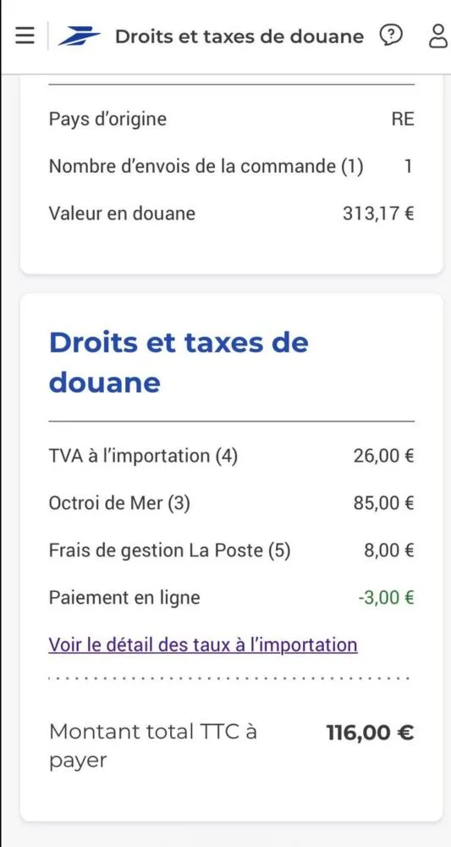Viewport: 451px width, 847px height.
Task: Click the 116,00 € total amount
Action: pyautogui.click(x=370, y=733)
